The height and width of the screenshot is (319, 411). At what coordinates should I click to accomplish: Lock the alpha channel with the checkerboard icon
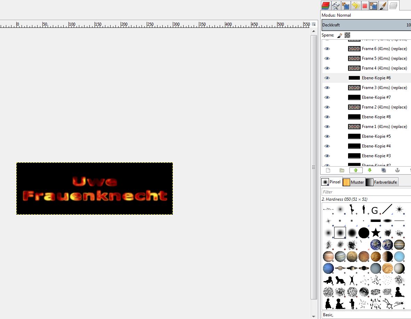[347, 35]
